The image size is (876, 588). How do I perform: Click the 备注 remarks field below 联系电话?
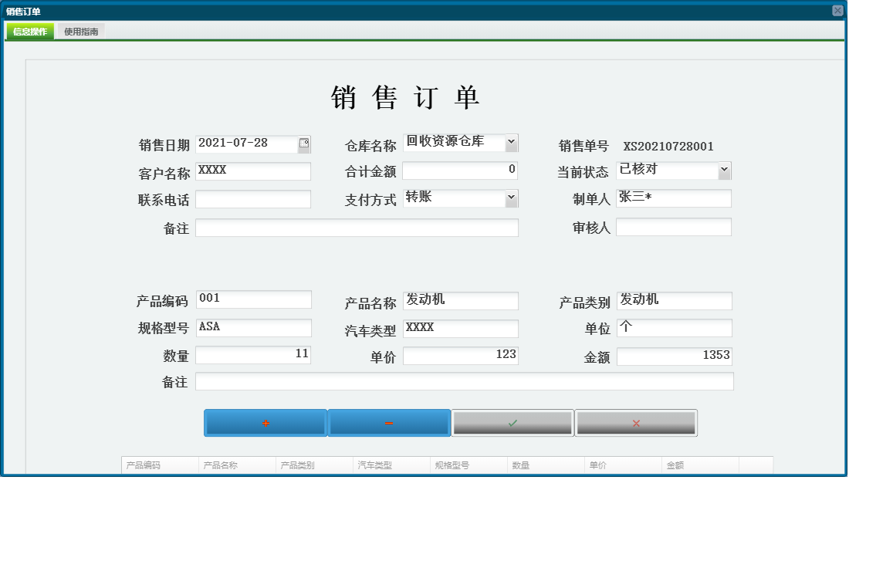[x=357, y=227]
